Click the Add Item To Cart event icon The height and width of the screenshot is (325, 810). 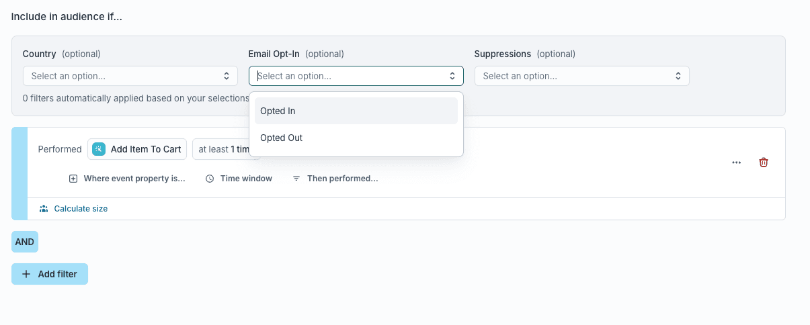(99, 149)
